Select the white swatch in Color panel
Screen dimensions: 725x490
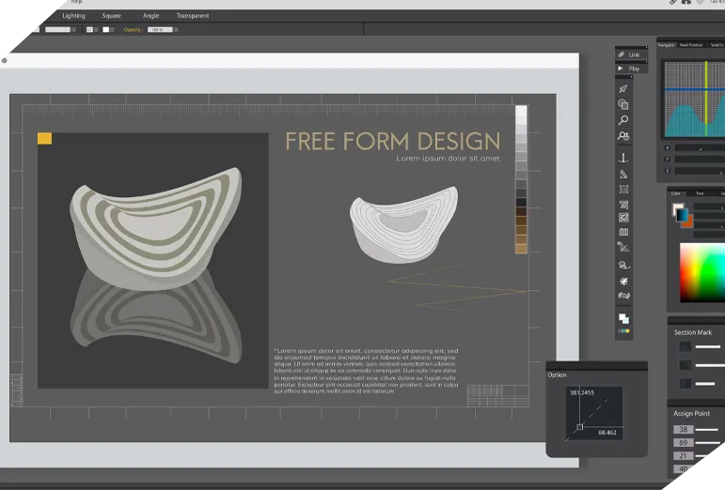[x=677, y=207]
